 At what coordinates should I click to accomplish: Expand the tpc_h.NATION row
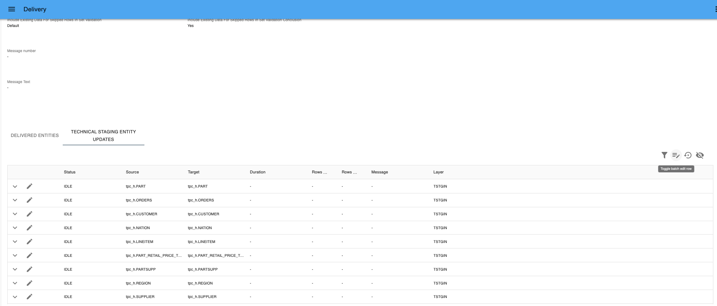point(15,228)
